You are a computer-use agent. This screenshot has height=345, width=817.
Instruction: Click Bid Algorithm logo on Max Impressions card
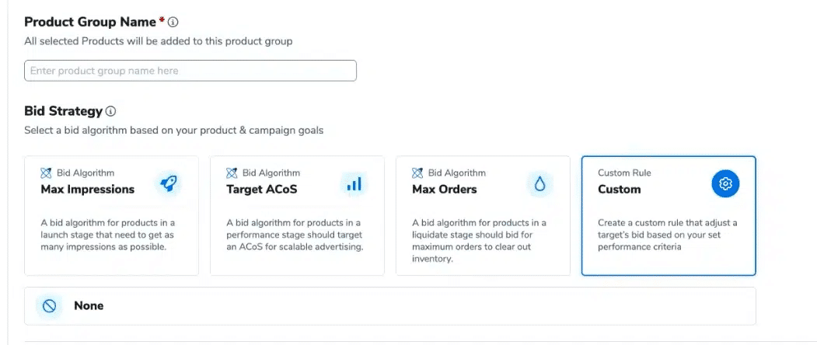[x=46, y=172]
